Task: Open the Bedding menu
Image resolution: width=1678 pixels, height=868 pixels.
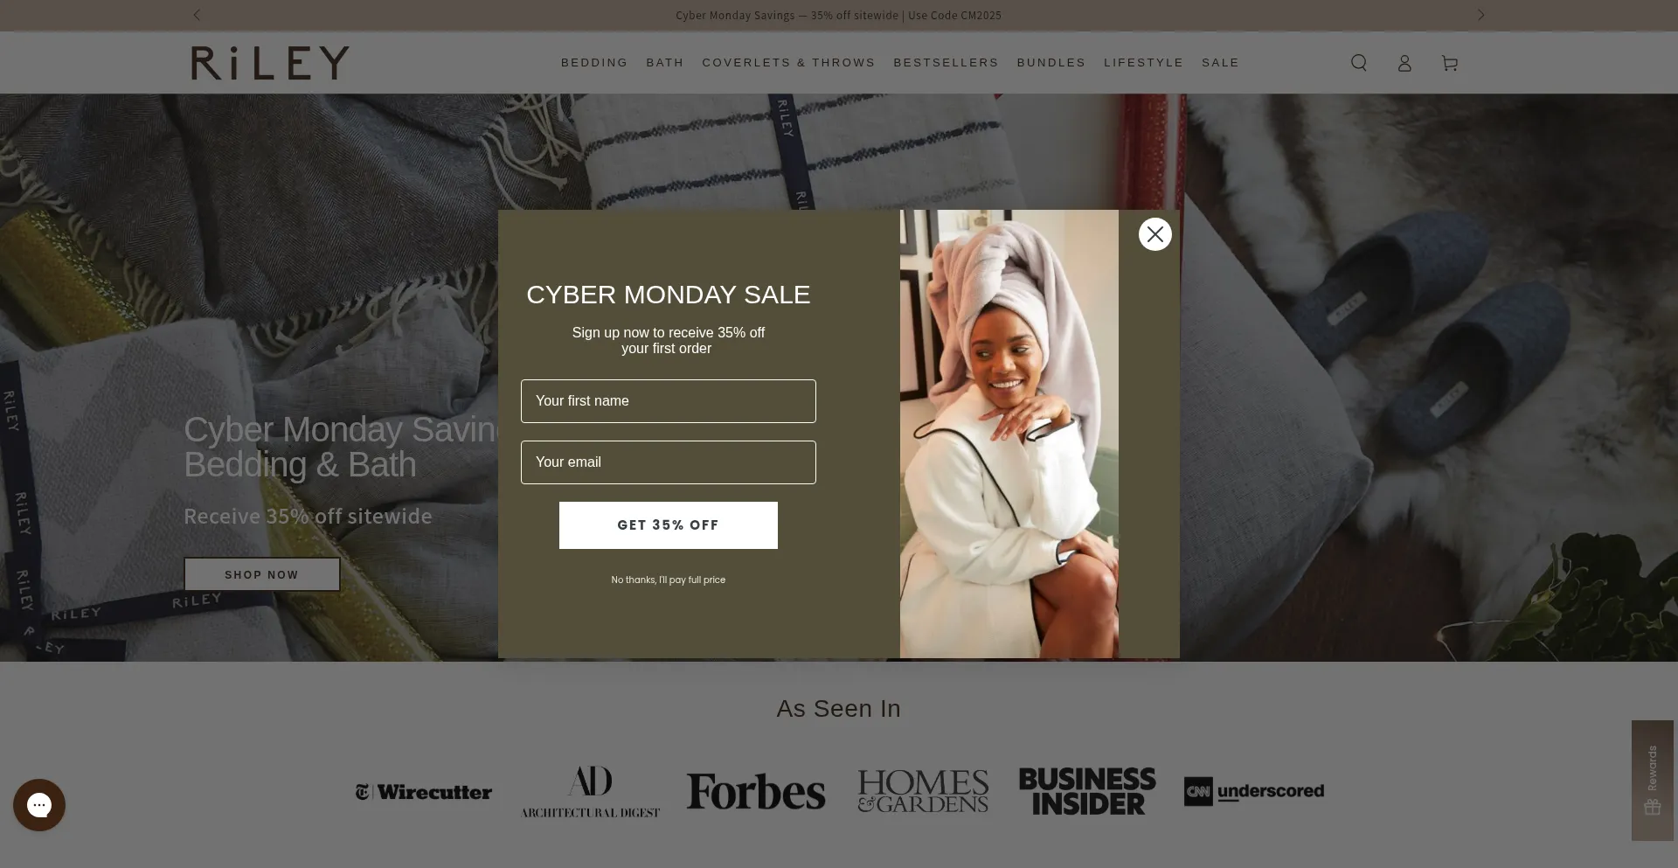Action: [x=594, y=63]
